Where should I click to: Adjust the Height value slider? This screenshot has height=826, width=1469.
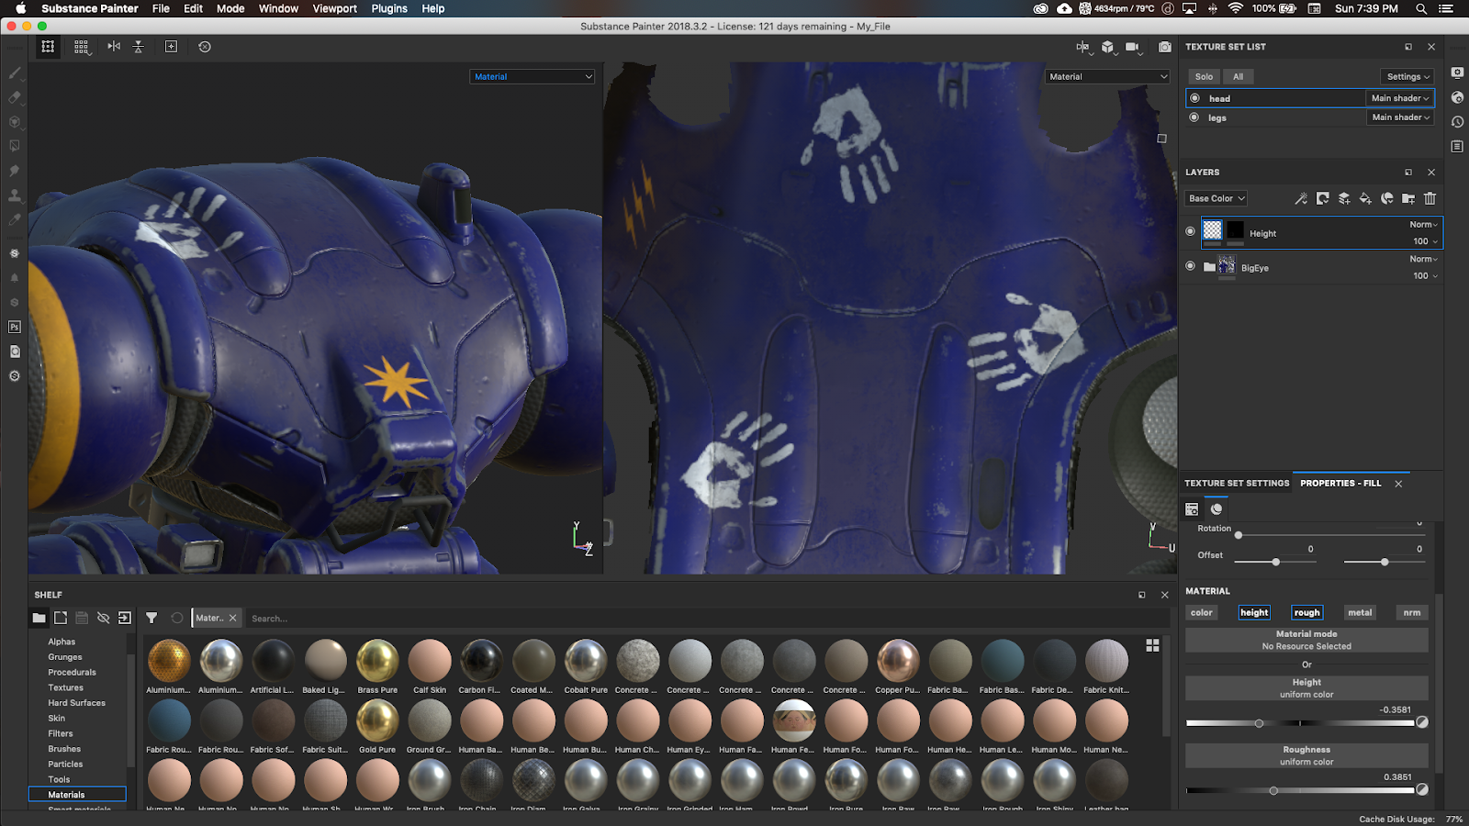1300,723
